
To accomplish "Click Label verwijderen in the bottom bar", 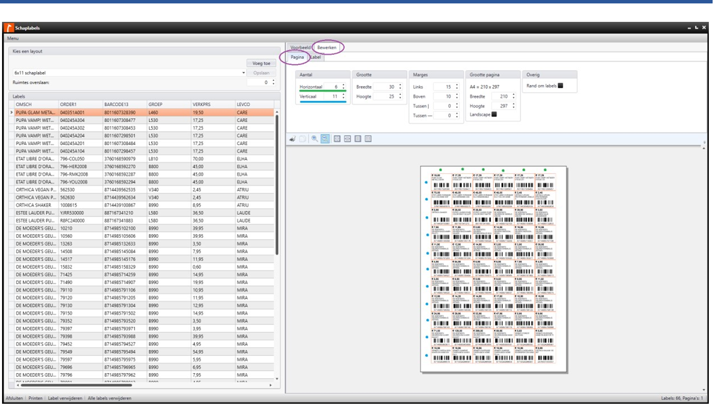I will click(65, 398).
